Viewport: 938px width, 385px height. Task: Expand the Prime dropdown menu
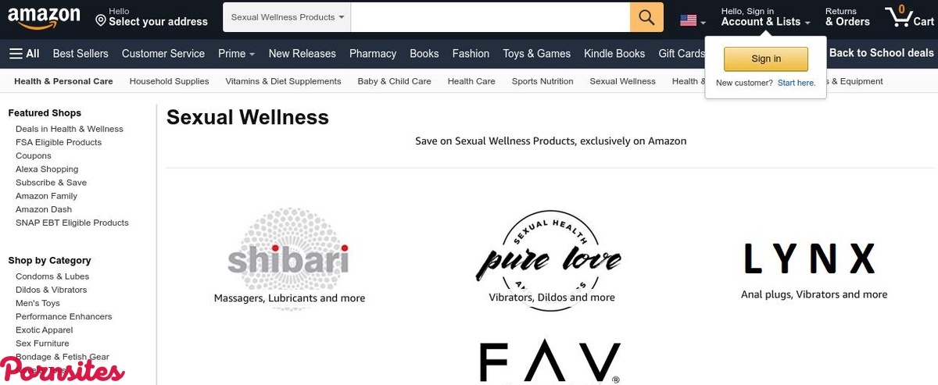tap(237, 54)
